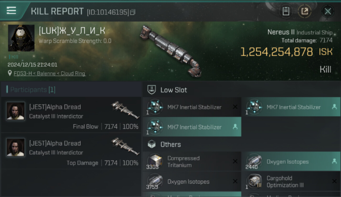The width and height of the screenshot is (341, 197).
Task: Copy the kill report ID
Action: [x=133, y=12]
